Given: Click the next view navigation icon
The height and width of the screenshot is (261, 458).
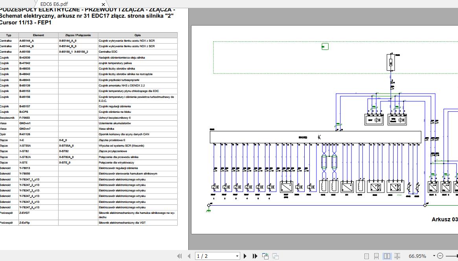Looking at the screenshot, I should [x=275, y=255].
